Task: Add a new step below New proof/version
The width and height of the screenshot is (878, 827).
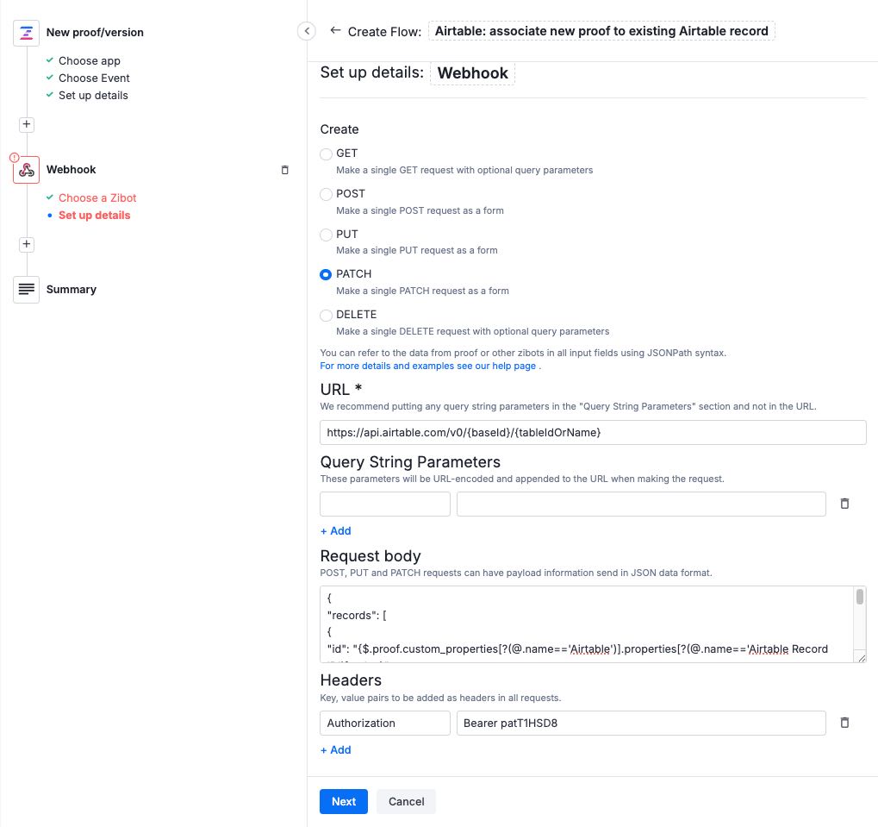Action: pos(26,123)
